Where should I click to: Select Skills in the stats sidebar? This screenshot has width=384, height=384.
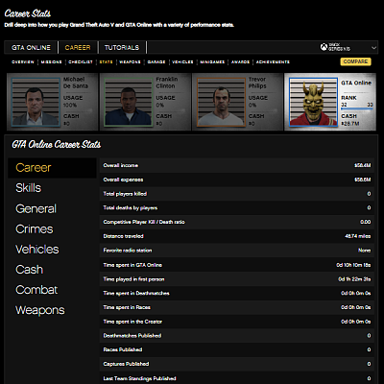coord(29,188)
